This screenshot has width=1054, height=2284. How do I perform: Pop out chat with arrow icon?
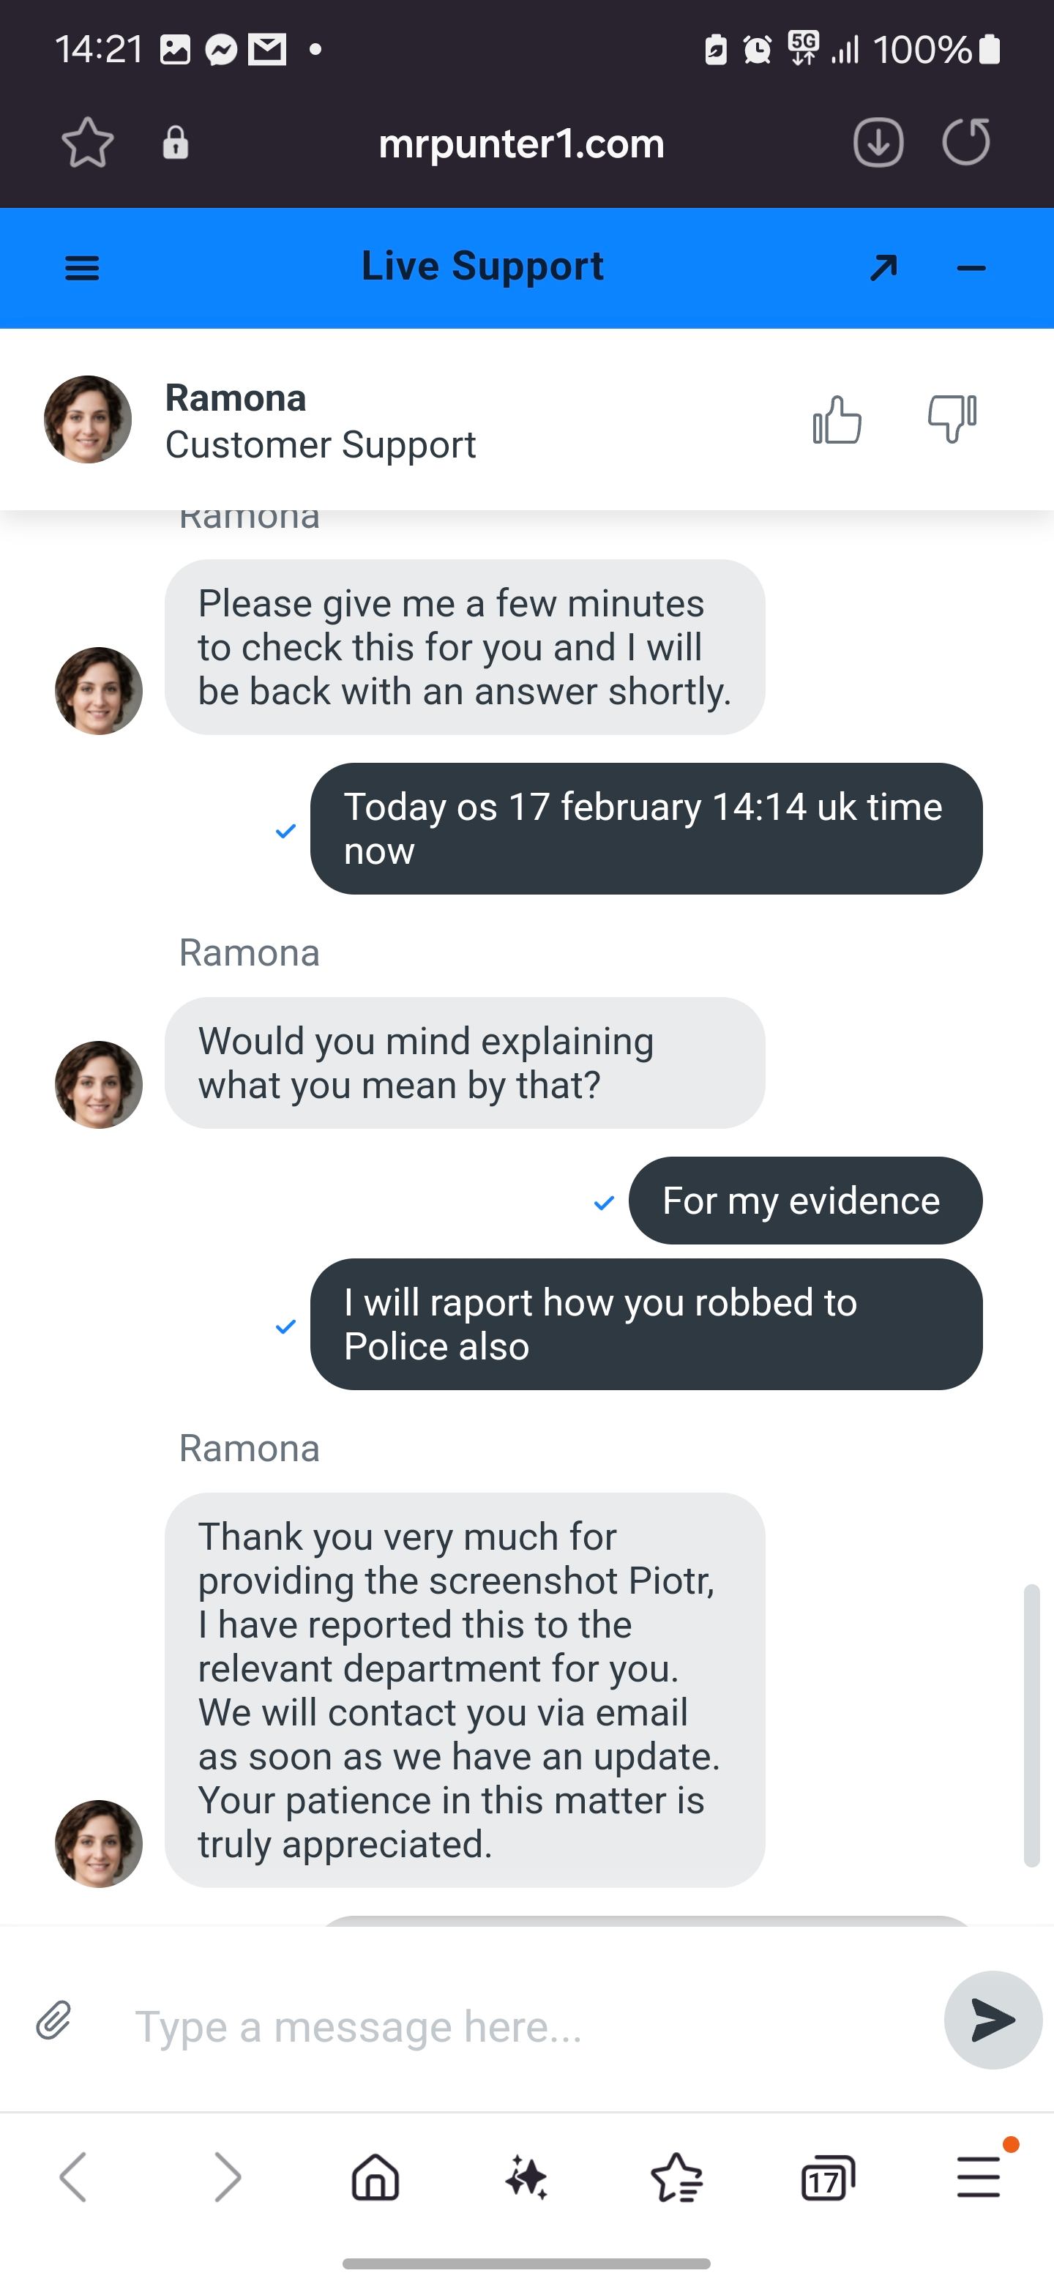pyautogui.click(x=883, y=268)
